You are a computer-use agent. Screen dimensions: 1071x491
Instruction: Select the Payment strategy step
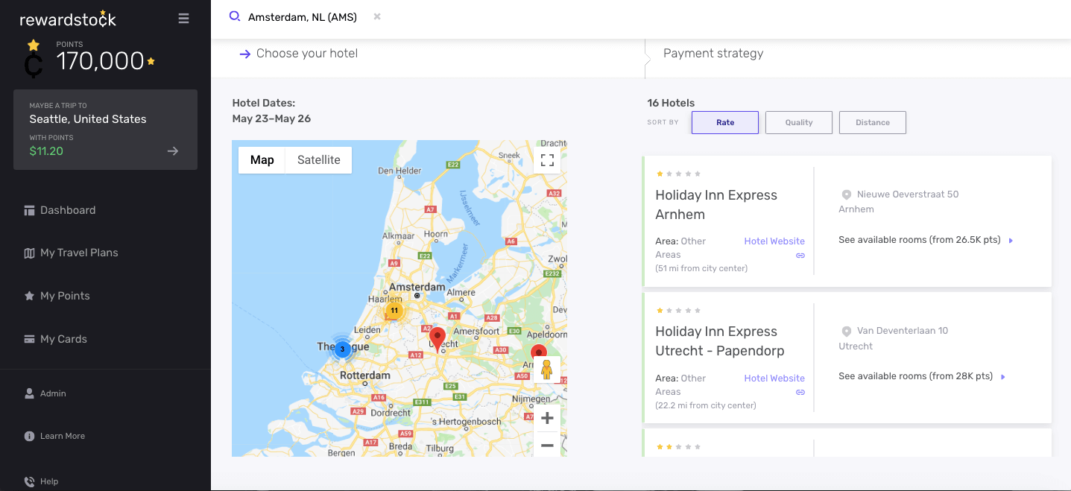tap(713, 54)
